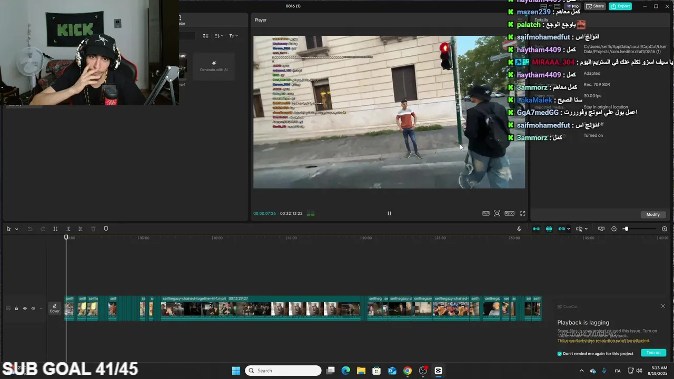Hide the main track with eye icon
This screenshot has height=379, width=674.
coord(25,308)
